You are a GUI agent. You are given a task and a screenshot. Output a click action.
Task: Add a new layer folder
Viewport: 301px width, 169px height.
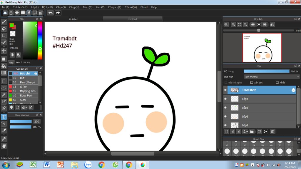252,132
